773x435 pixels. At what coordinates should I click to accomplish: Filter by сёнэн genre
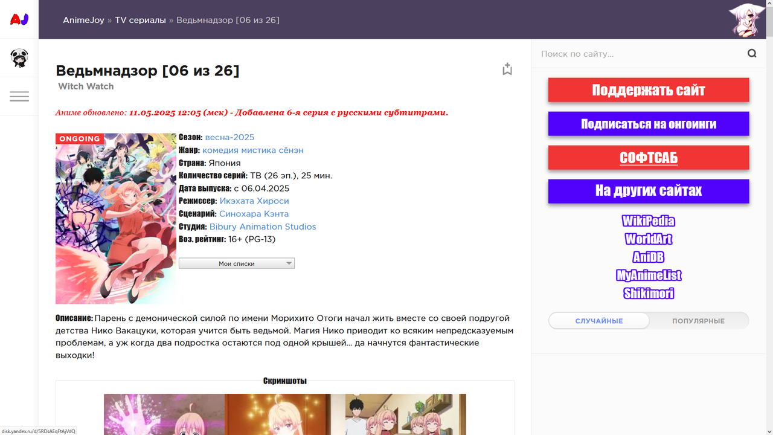click(x=292, y=150)
